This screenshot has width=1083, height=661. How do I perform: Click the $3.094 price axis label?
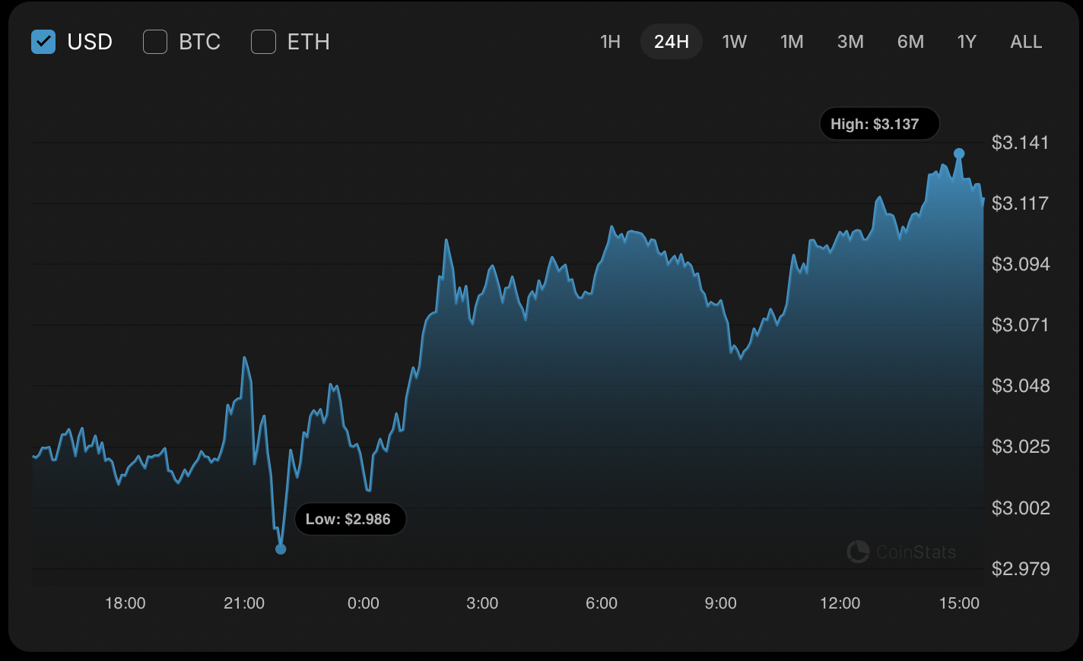click(1020, 264)
